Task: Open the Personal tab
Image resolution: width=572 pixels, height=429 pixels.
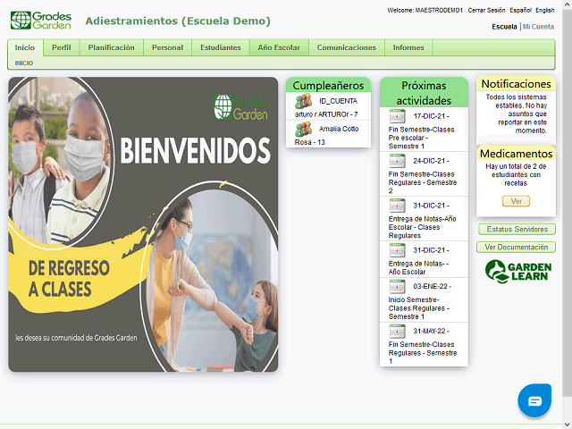Action: (x=167, y=47)
